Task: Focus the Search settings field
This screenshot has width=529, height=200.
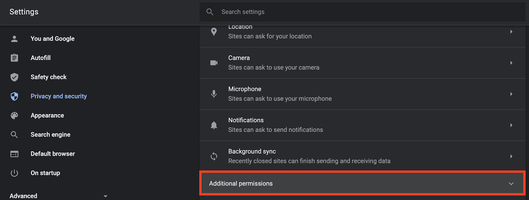Action: (x=362, y=12)
